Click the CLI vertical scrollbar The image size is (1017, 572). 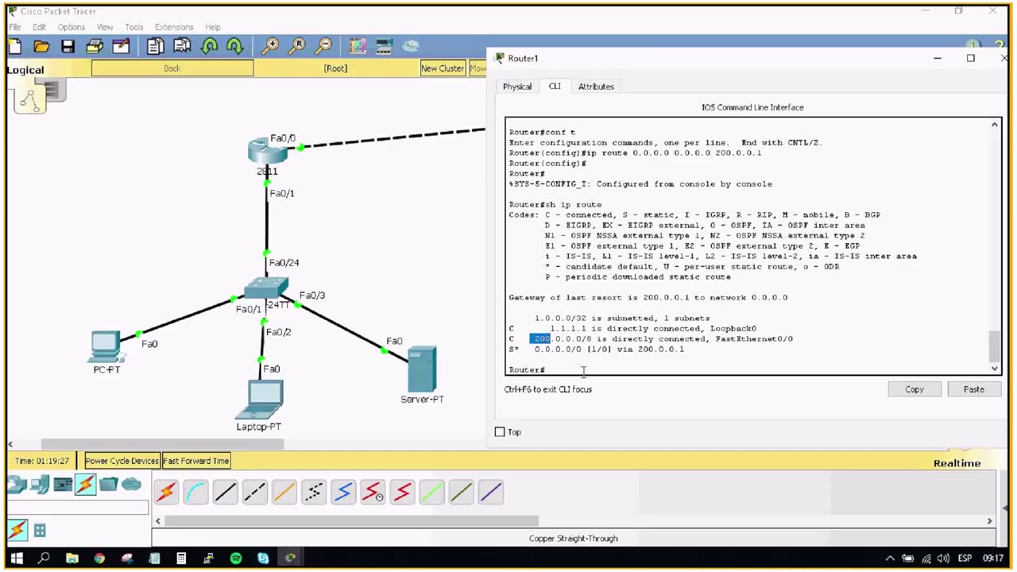(x=995, y=246)
